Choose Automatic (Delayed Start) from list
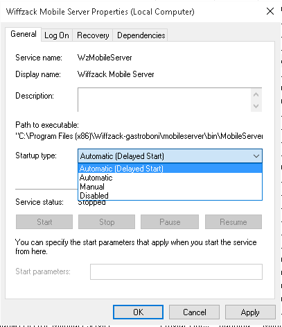This screenshot has height=327, width=282. point(170,169)
